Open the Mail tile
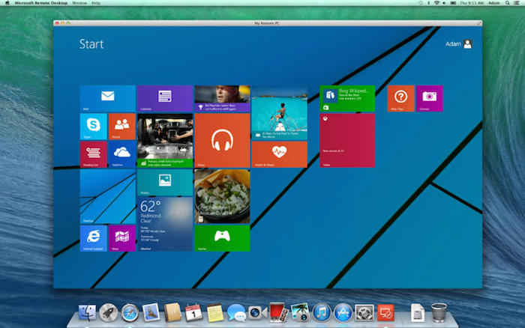This screenshot has width=525, height=328. point(107,98)
